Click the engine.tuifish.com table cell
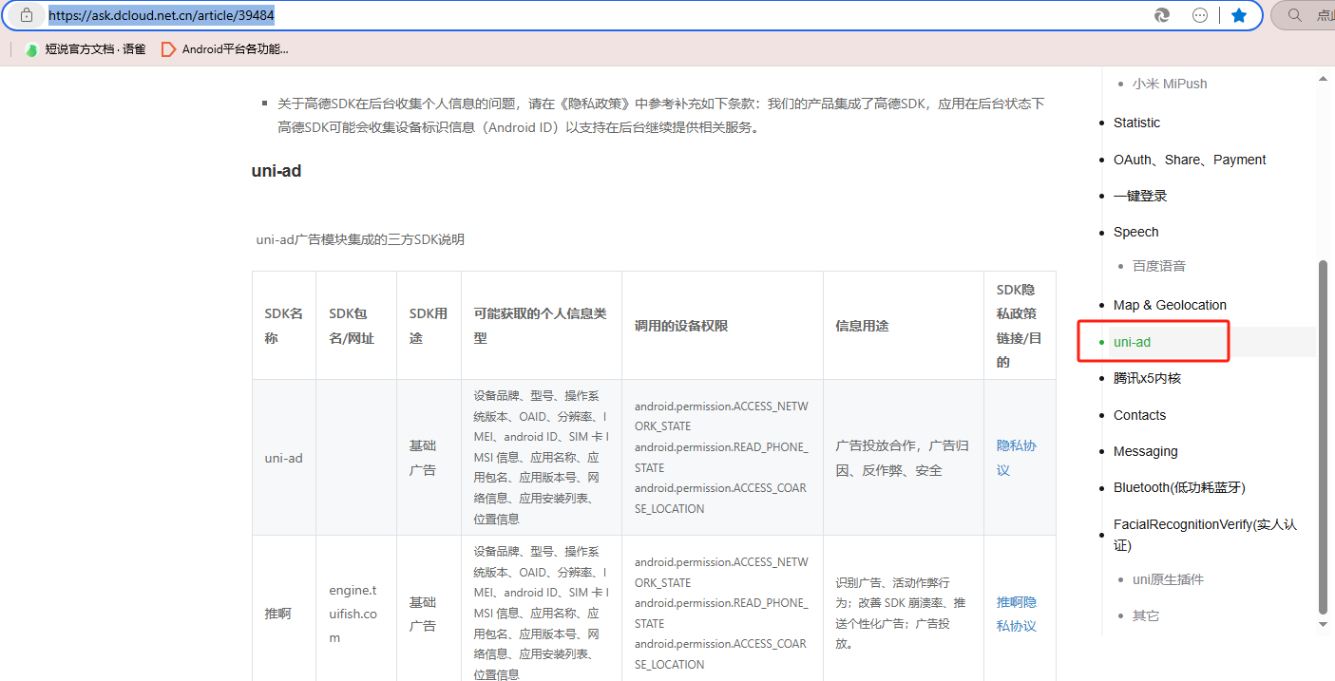This screenshot has width=1335, height=681. [355, 614]
